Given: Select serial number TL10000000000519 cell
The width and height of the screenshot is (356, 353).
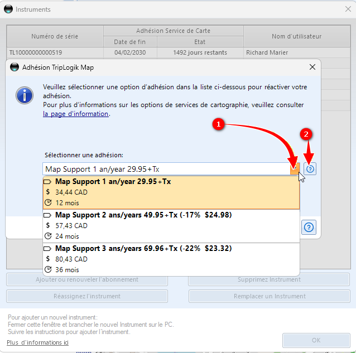Looking at the screenshot, I should click(55, 52).
